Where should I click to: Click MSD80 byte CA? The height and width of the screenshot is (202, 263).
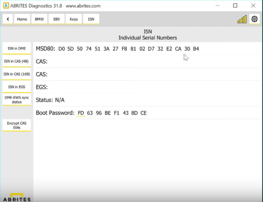178,49
